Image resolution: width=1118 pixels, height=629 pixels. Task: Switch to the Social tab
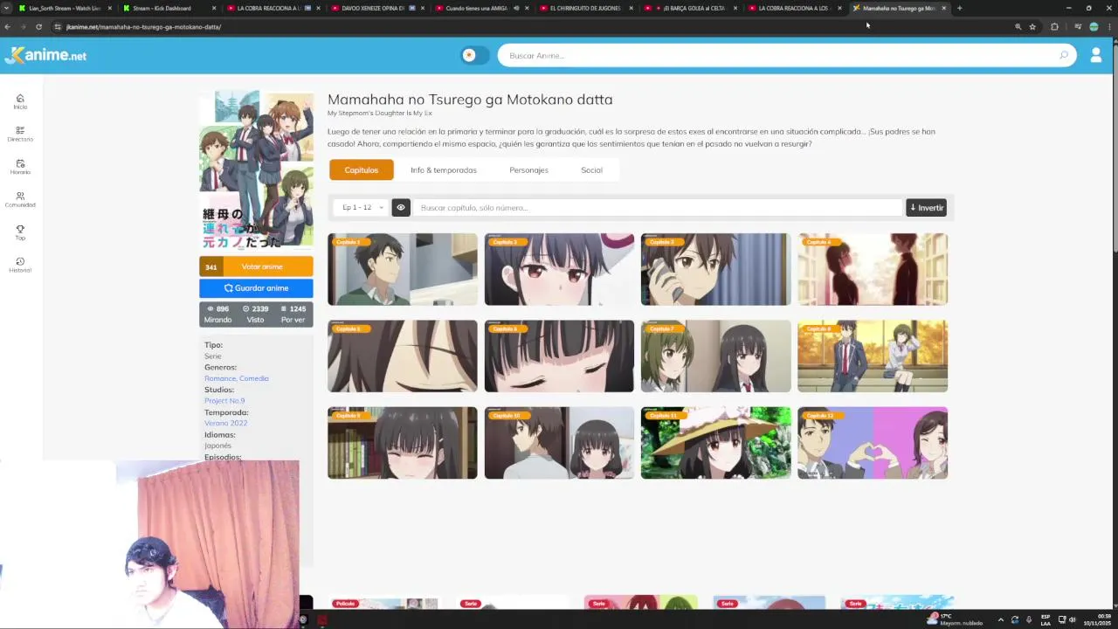(591, 169)
